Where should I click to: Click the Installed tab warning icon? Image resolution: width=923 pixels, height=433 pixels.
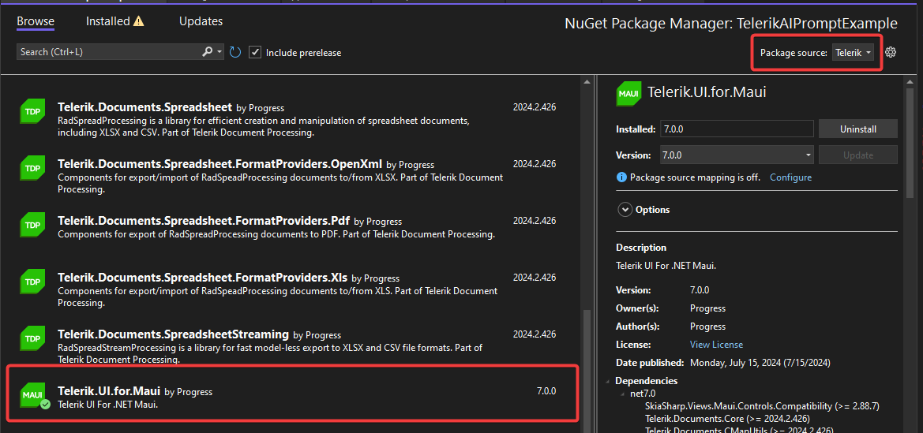[x=138, y=22]
